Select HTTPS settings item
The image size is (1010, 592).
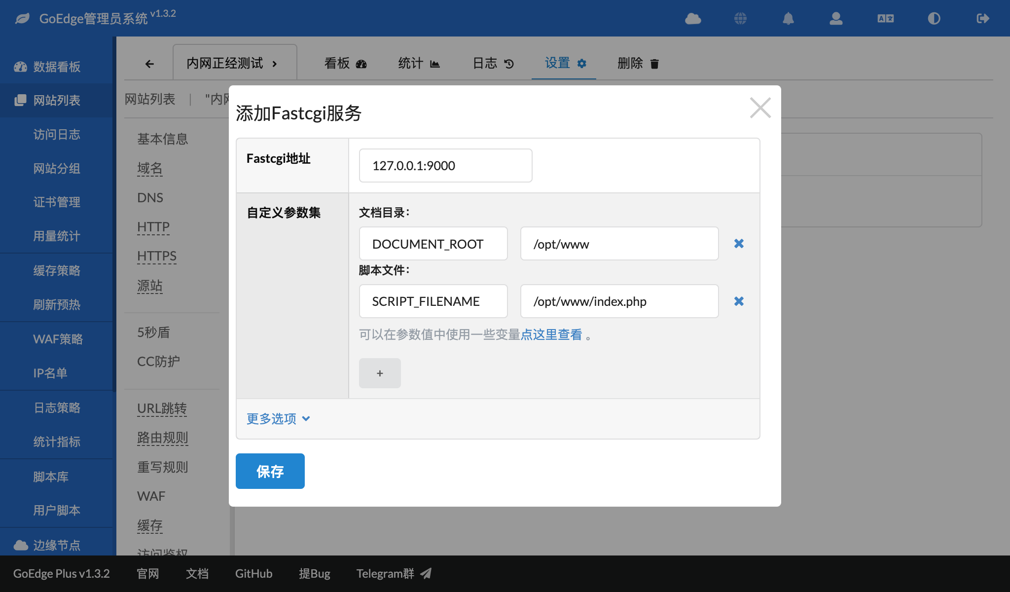tap(157, 256)
